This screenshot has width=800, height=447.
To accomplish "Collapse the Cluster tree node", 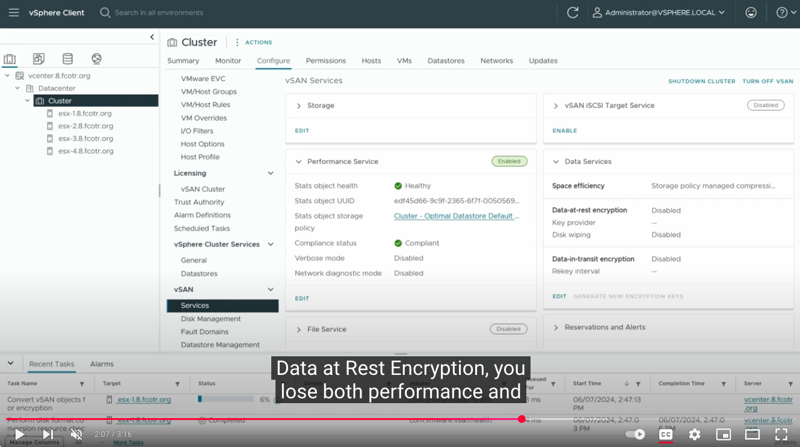I will [x=28, y=101].
